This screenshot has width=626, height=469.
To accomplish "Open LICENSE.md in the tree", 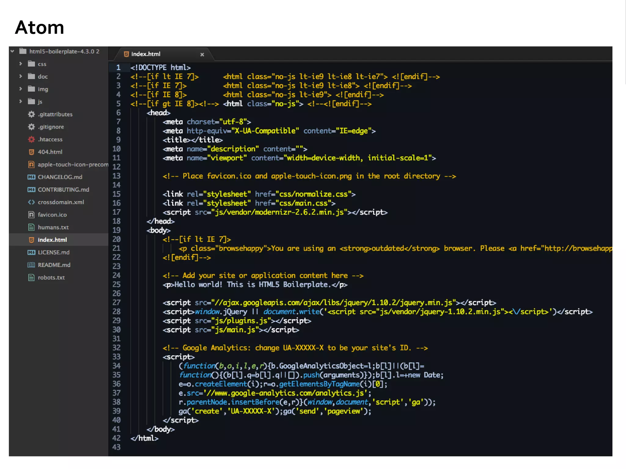I will click(x=53, y=252).
